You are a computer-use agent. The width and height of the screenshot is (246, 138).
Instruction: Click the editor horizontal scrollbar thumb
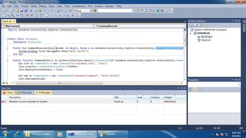pos(60,83)
